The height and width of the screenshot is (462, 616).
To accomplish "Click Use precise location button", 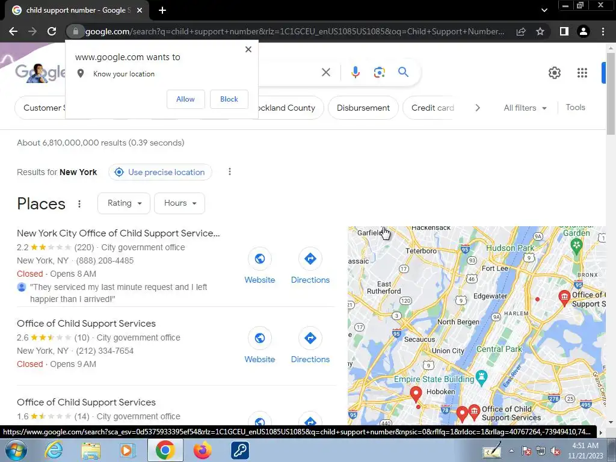I will click(160, 172).
